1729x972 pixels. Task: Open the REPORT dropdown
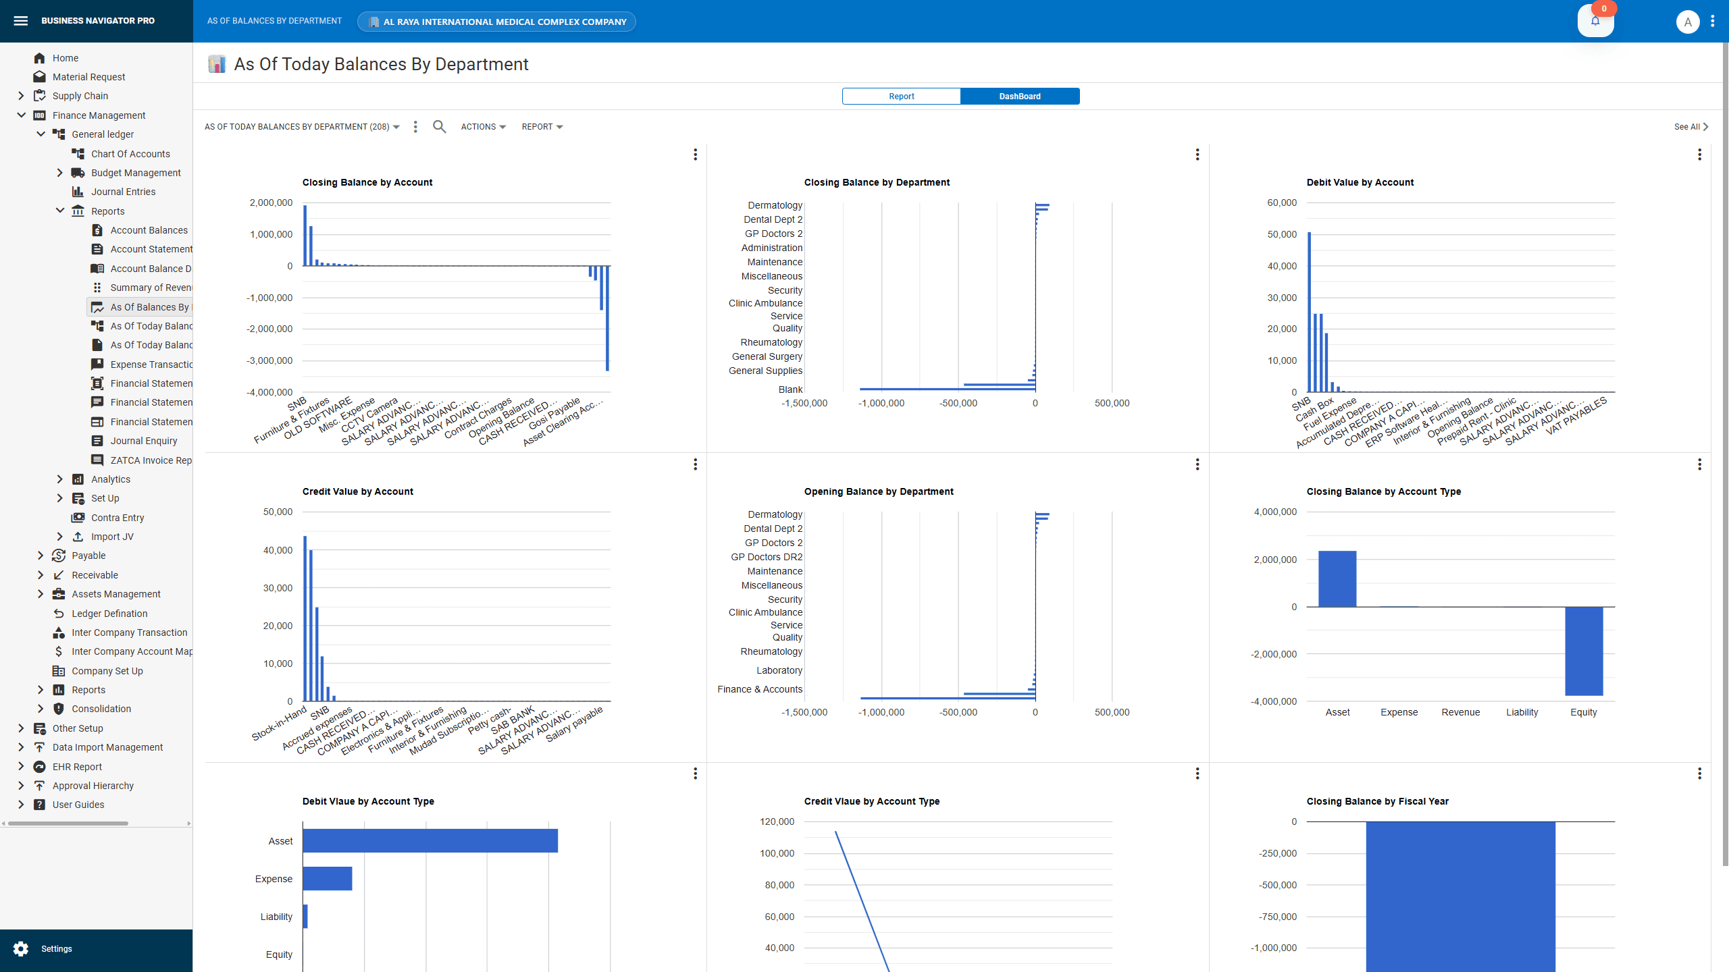click(x=542, y=126)
